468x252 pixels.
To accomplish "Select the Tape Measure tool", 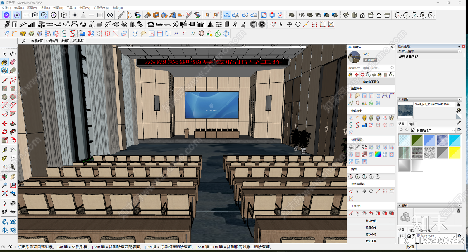I will tap(4, 150).
